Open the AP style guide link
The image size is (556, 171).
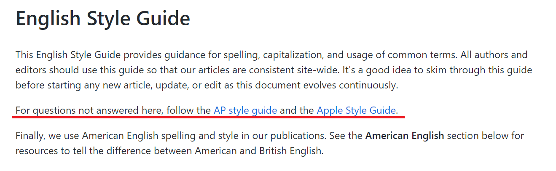point(245,111)
